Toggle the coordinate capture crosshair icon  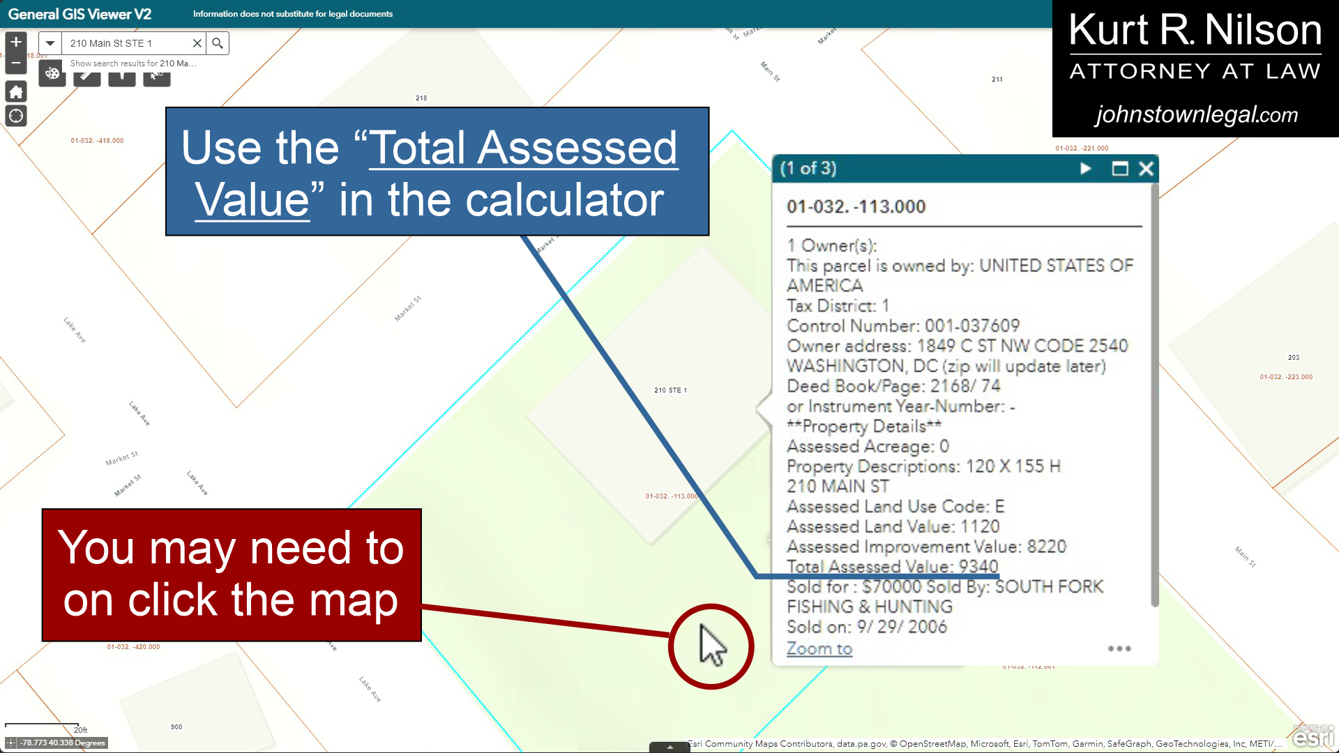(x=10, y=743)
